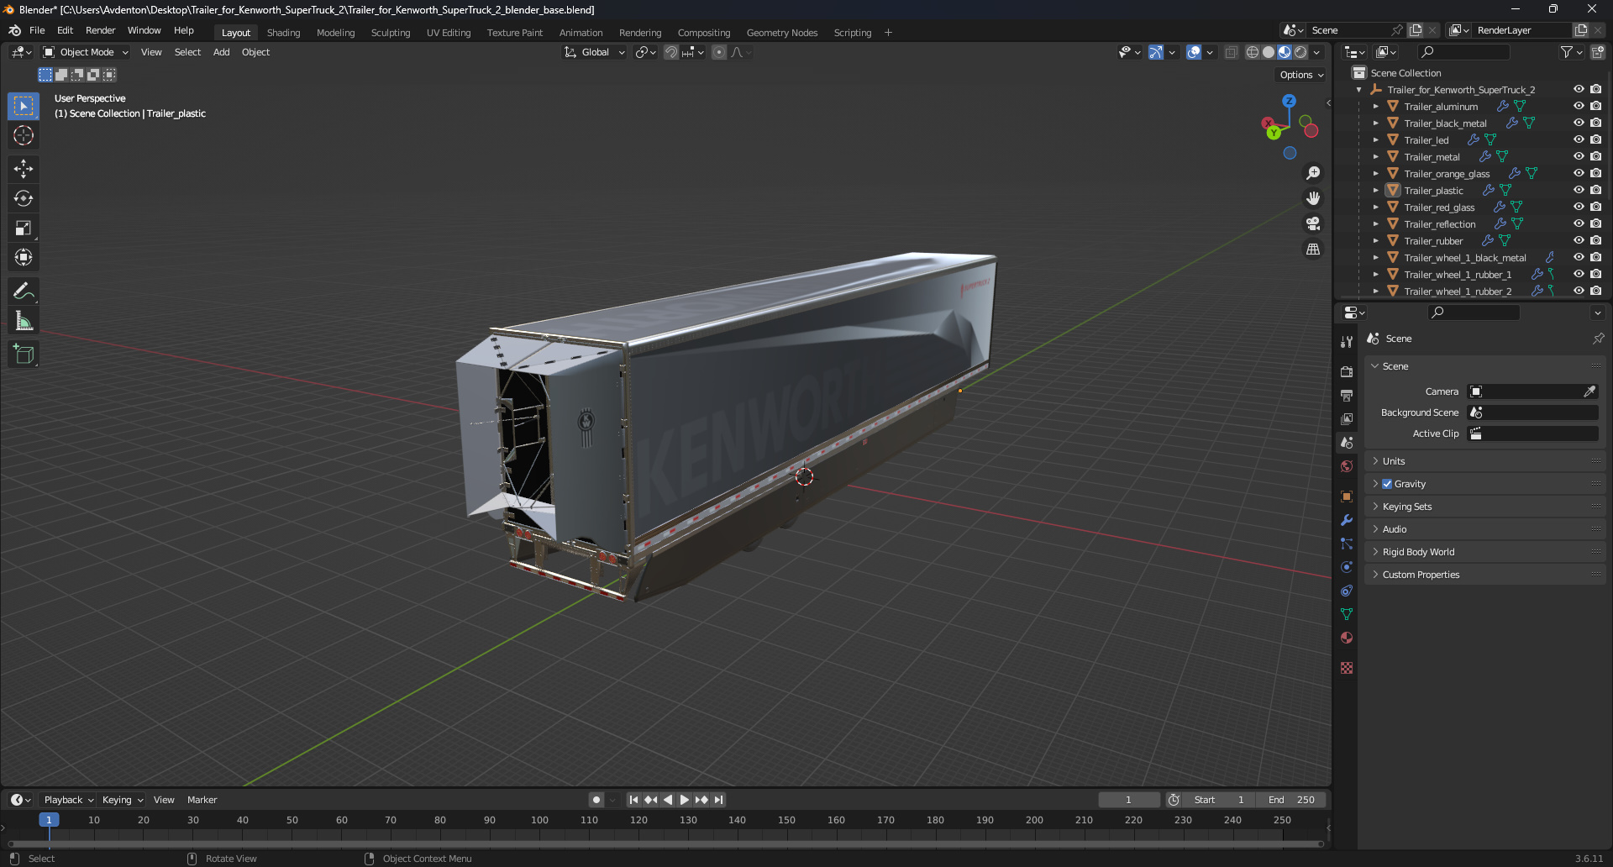The height and width of the screenshot is (867, 1613).
Task: Toggle auto keying record button
Action: pyautogui.click(x=596, y=800)
